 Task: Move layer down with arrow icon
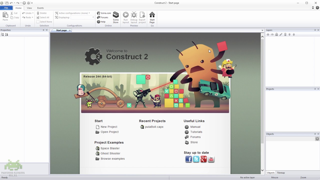pyautogui.click(x=294, y=34)
